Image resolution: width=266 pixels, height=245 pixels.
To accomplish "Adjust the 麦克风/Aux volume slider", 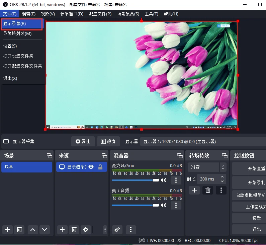I will [x=136, y=180].
